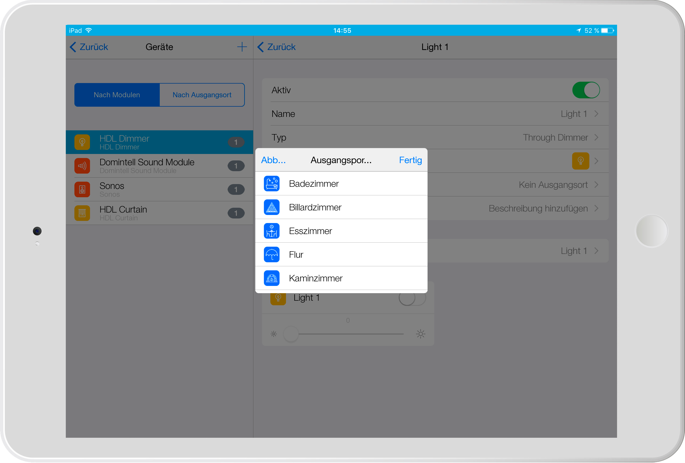Tap the 'Geräte' panel title
Image resolution: width=685 pixels, height=463 pixels.
click(x=159, y=47)
